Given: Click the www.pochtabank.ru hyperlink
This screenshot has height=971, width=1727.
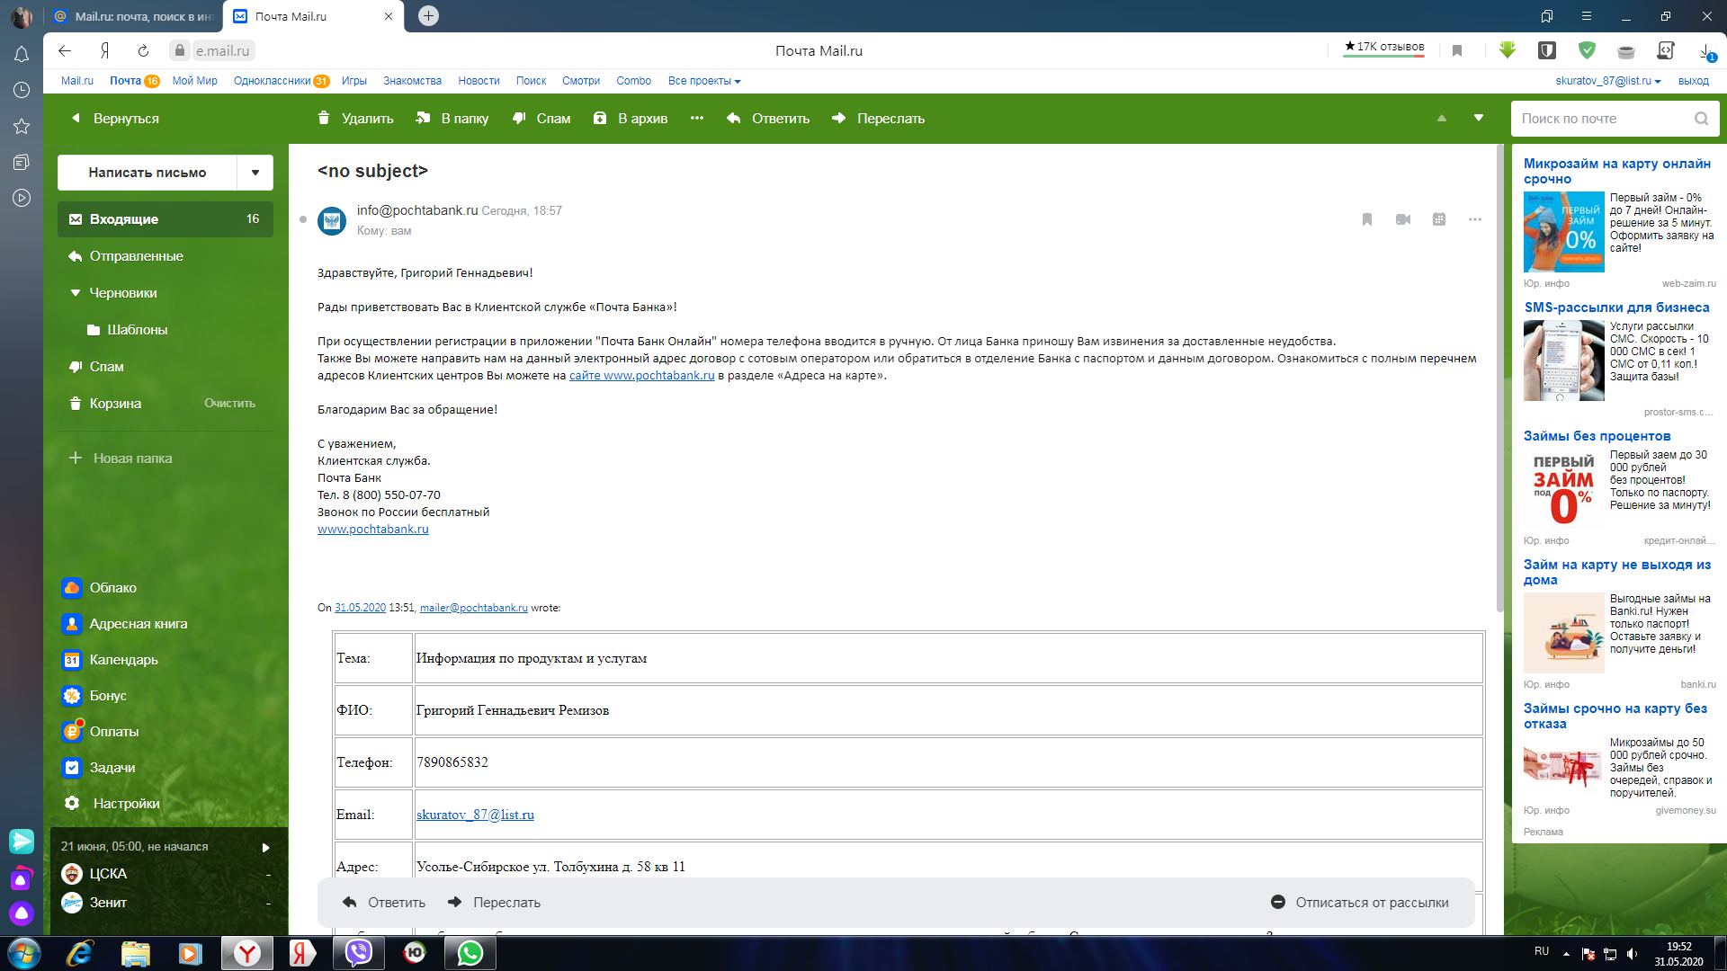Looking at the screenshot, I should [371, 529].
